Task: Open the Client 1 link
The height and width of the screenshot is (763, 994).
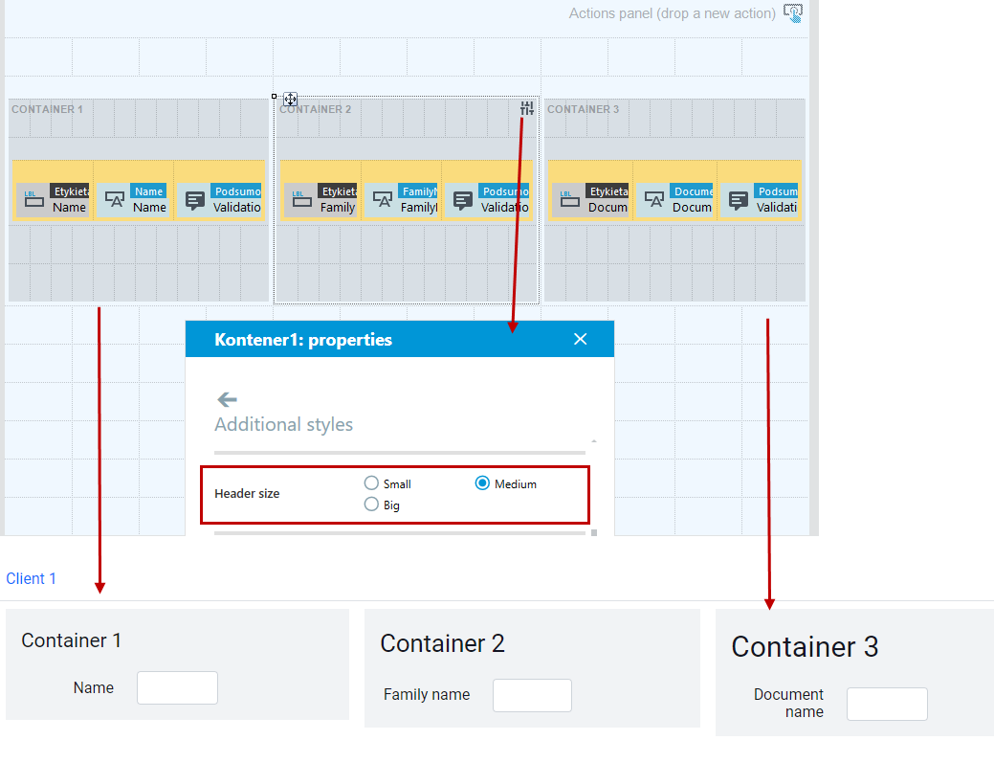Action: 31,578
